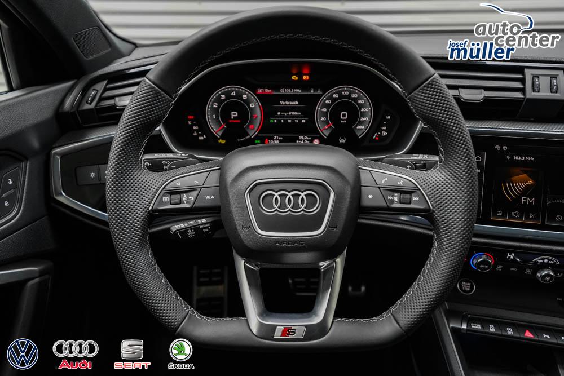Screen dimensions: 564x376
Task: Click the star favorites button on the steering wheel
Action: [x=370, y=197]
